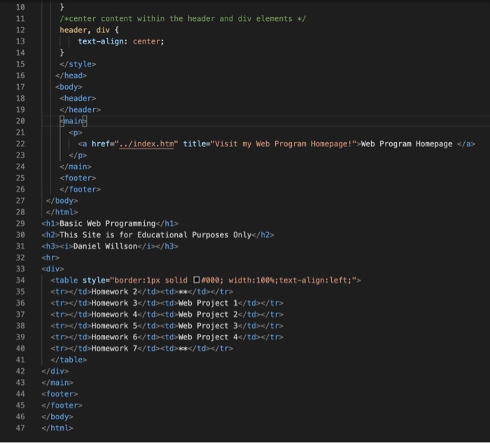Screen dimensions: 490x443
Task: Click the closing body tag on line 46
Action: pos(57,417)
